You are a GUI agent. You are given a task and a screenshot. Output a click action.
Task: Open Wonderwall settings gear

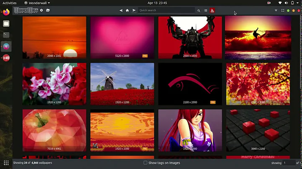coord(42,10)
